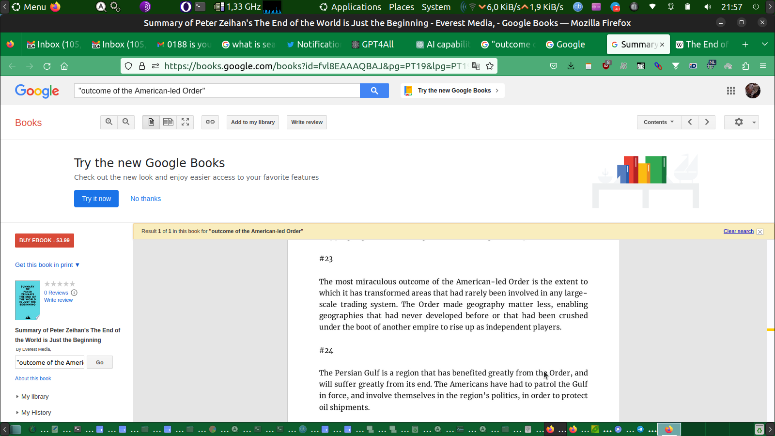Open the Books settings gear menu
The height and width of the screenshot is (436, 775).
click(x=742, y=122)
